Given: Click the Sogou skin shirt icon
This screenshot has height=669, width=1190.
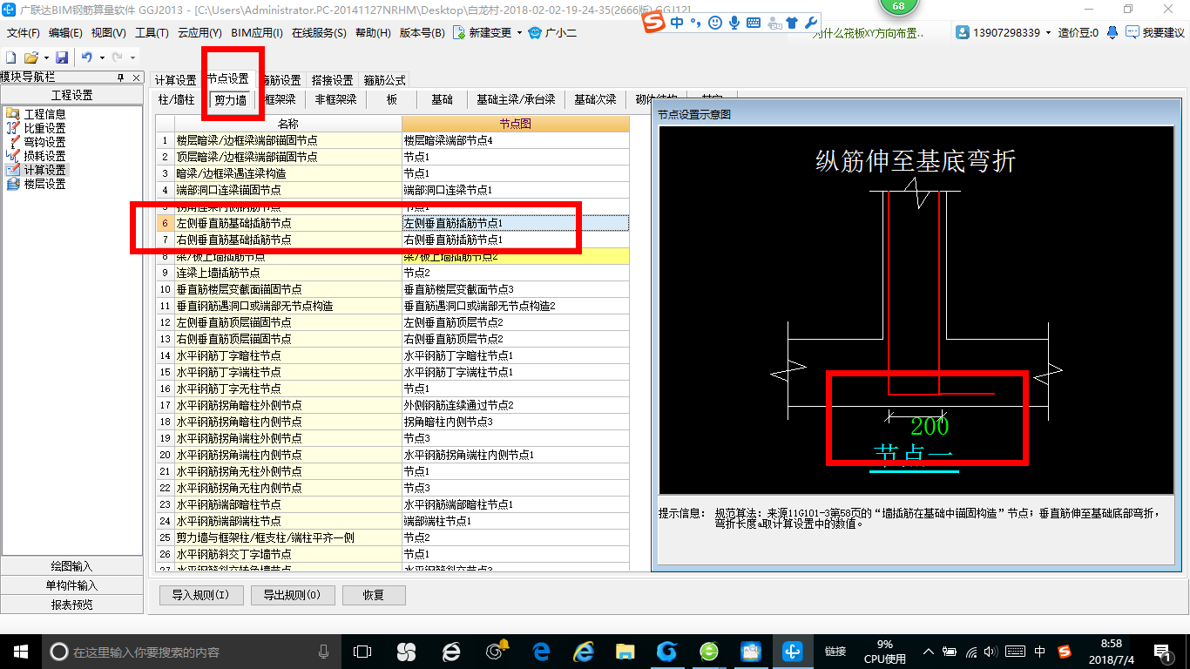Looking at the screenshot, I should click(791, 23).
